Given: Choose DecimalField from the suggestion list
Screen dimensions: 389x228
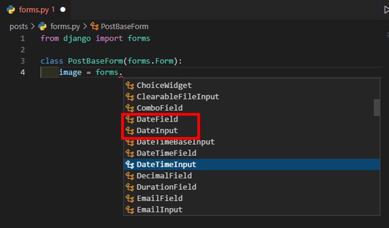Looking at the screenshot, I should [252, 175].
